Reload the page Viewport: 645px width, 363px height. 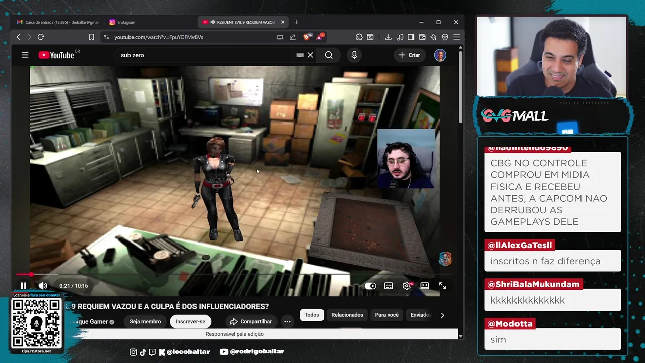pos(41,37)
